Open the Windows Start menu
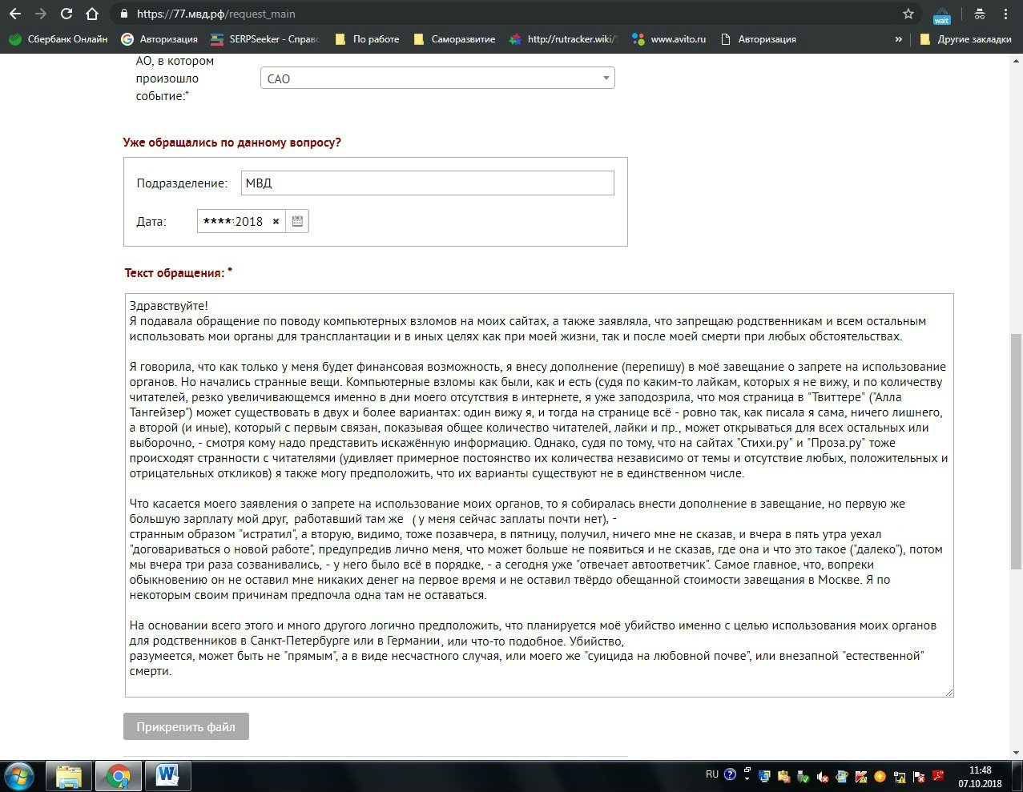1023x792 pixels. point(19,776)
